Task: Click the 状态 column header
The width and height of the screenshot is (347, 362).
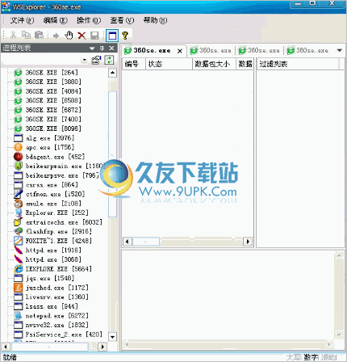Action: tap(169, 64)
